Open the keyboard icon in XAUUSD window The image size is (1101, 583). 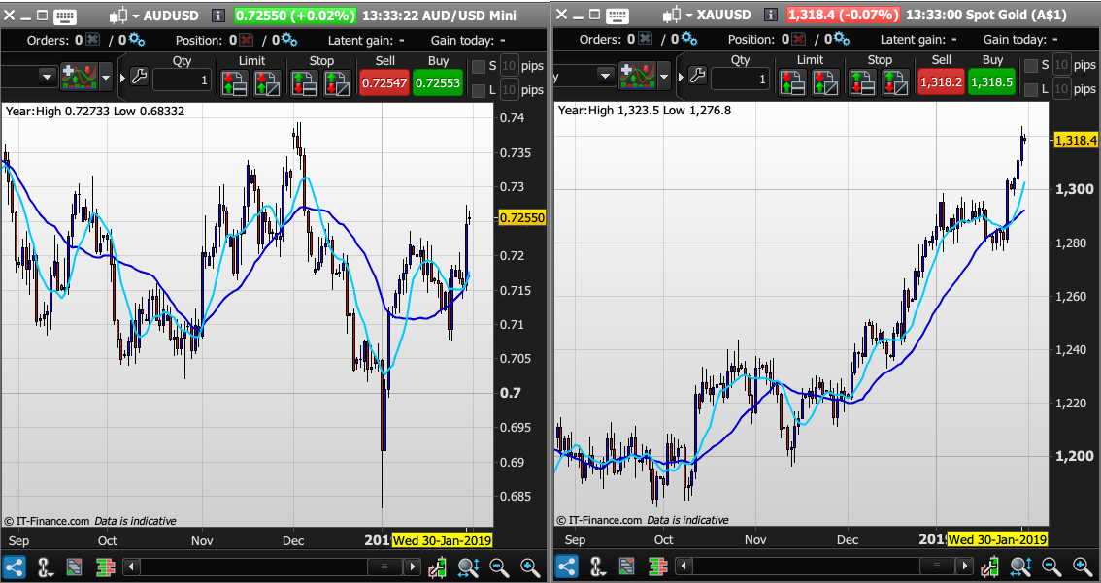pos(617,15)
